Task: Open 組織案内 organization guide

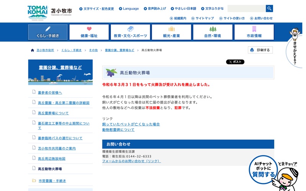Action: [178, 18]
